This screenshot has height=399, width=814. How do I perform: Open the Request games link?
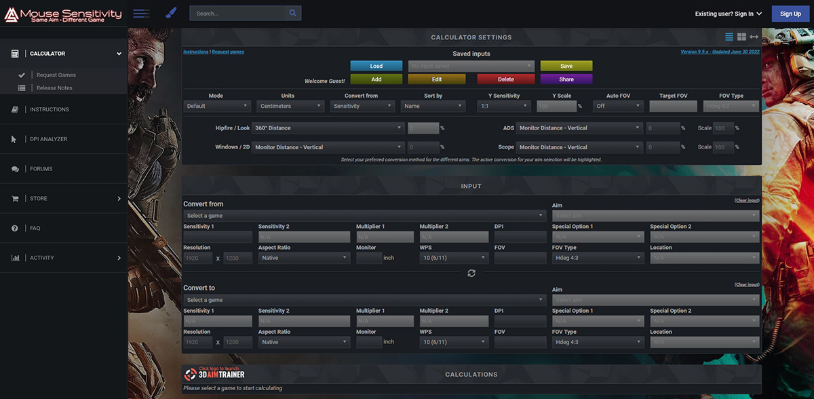point(228,52)
